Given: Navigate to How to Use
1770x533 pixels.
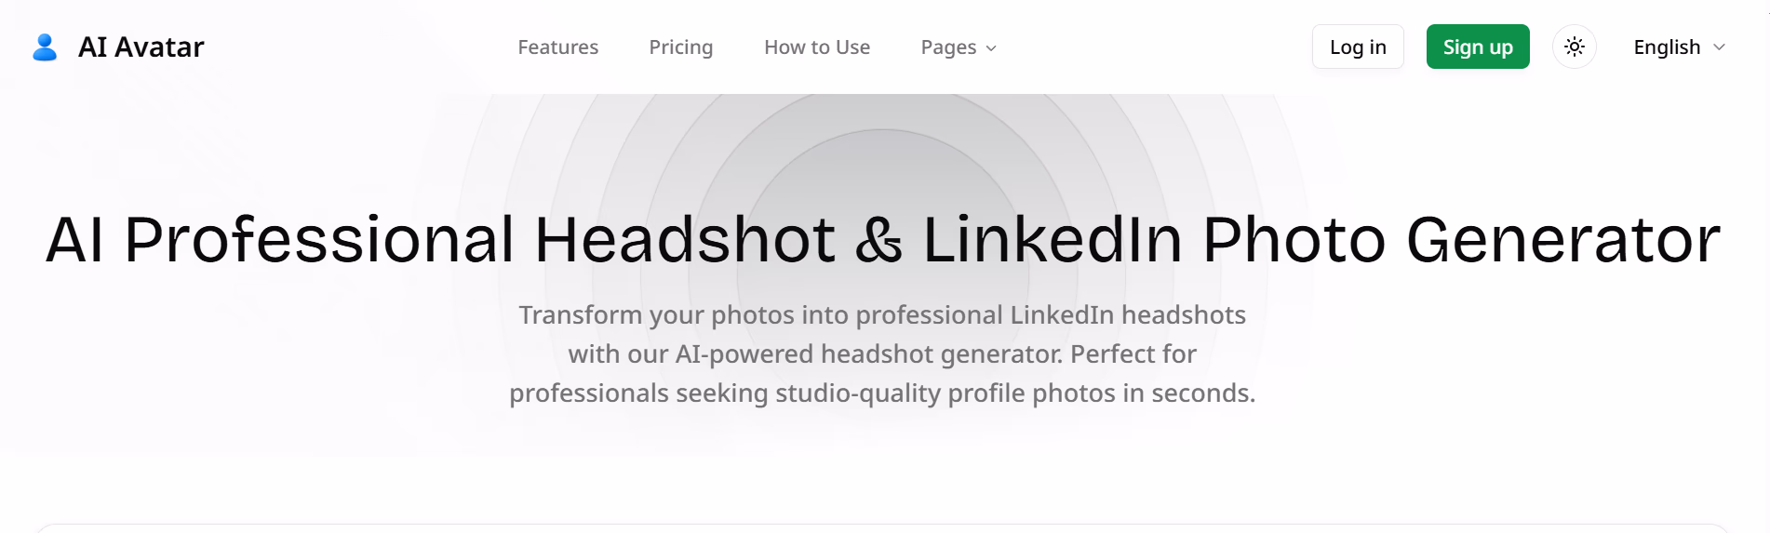Looking at the screenshot, I should 816,47.
